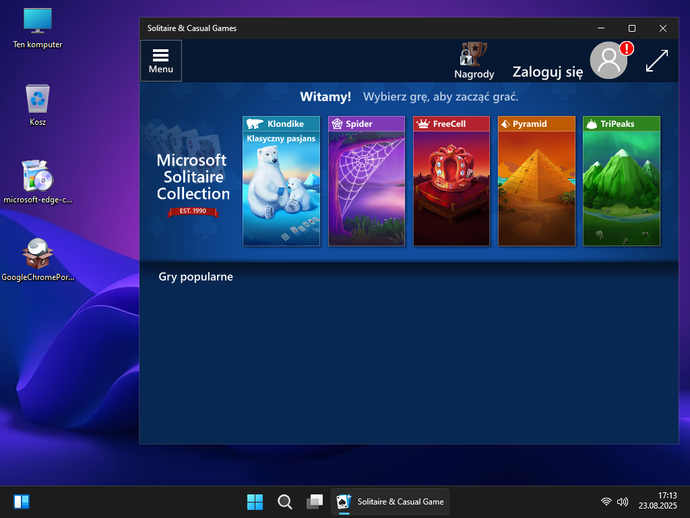Click the user profile avatar icon
This screenshot has width=690, height=518.
click(608, 60)
